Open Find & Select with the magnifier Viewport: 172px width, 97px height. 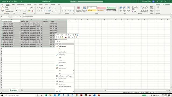pyautogui.click(x=146, y=9)
